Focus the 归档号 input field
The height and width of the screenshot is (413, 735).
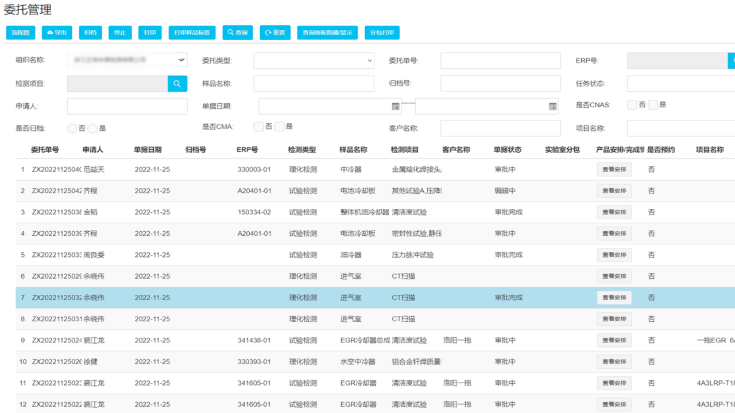pos(501,83)
